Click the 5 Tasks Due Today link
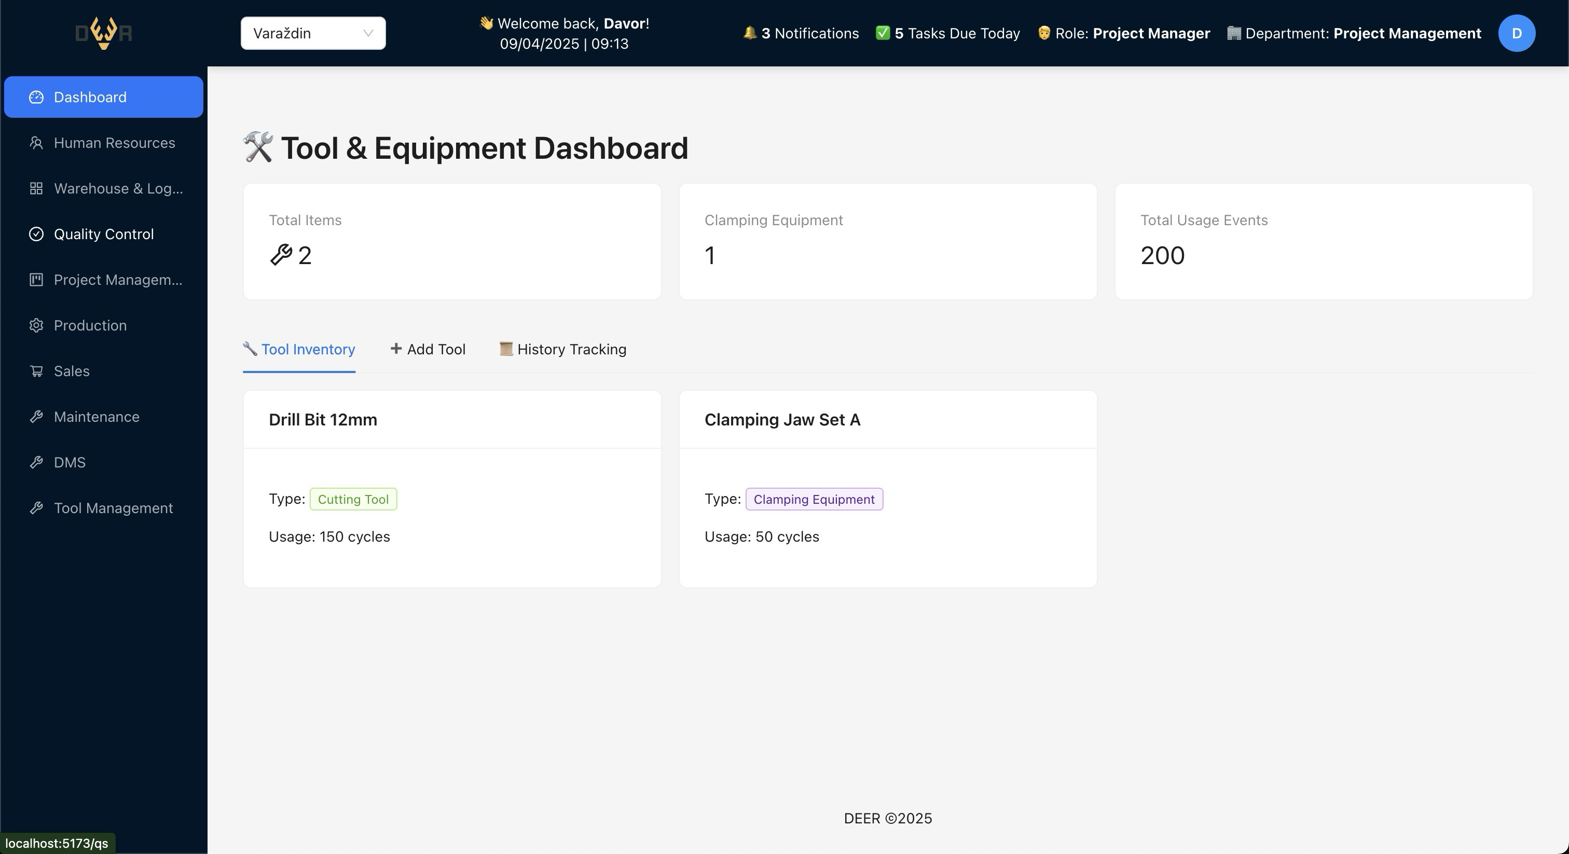The image size is (1569, 854). coord(948,33)
